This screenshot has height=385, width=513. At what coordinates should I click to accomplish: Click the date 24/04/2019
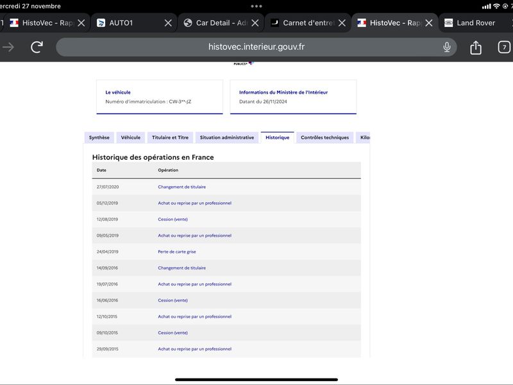point(107,252)
